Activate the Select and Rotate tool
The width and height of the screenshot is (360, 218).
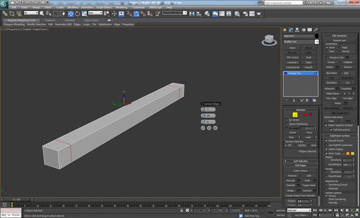click(77, 13)
